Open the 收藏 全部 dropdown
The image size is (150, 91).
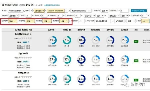(104, 11)
